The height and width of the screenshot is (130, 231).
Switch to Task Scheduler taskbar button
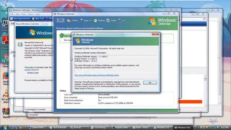[x=58, y=127]
